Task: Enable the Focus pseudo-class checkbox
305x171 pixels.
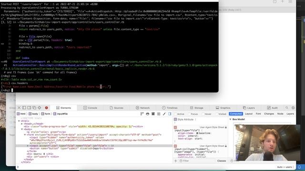Action: click(189, 114)
